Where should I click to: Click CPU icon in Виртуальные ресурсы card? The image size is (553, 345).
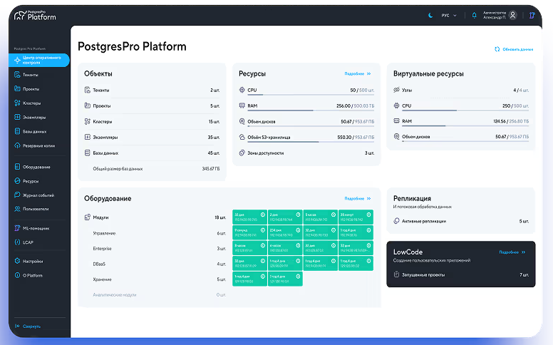pyautogui.click(x=396, y=105)
